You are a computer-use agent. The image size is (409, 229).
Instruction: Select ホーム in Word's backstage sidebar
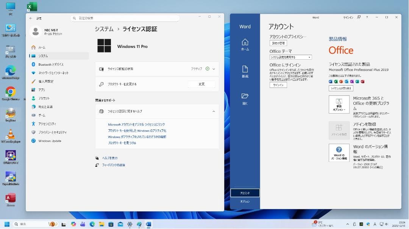[x=245, y=45]
